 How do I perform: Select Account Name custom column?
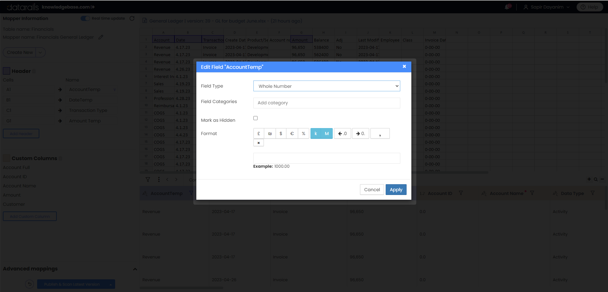pos(19,186)
